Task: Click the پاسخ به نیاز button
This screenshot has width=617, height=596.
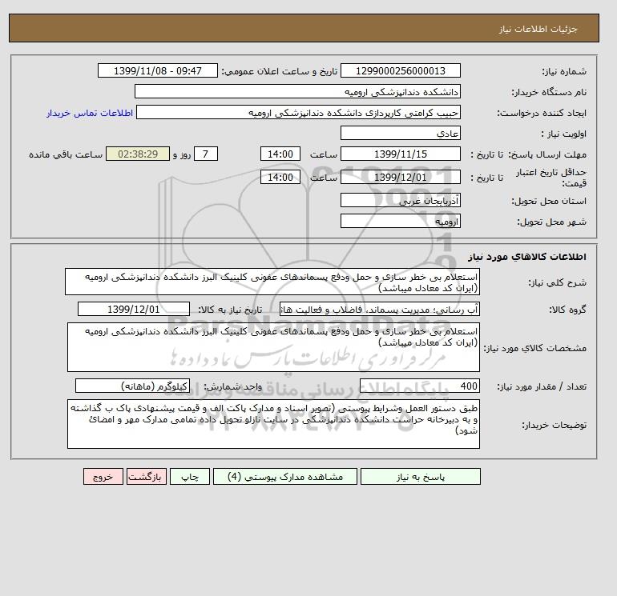Action: 420,477
